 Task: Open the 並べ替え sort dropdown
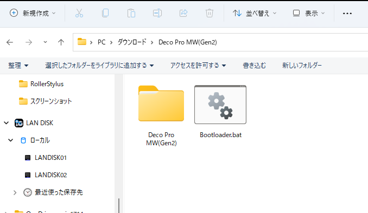tap(255, 13)
